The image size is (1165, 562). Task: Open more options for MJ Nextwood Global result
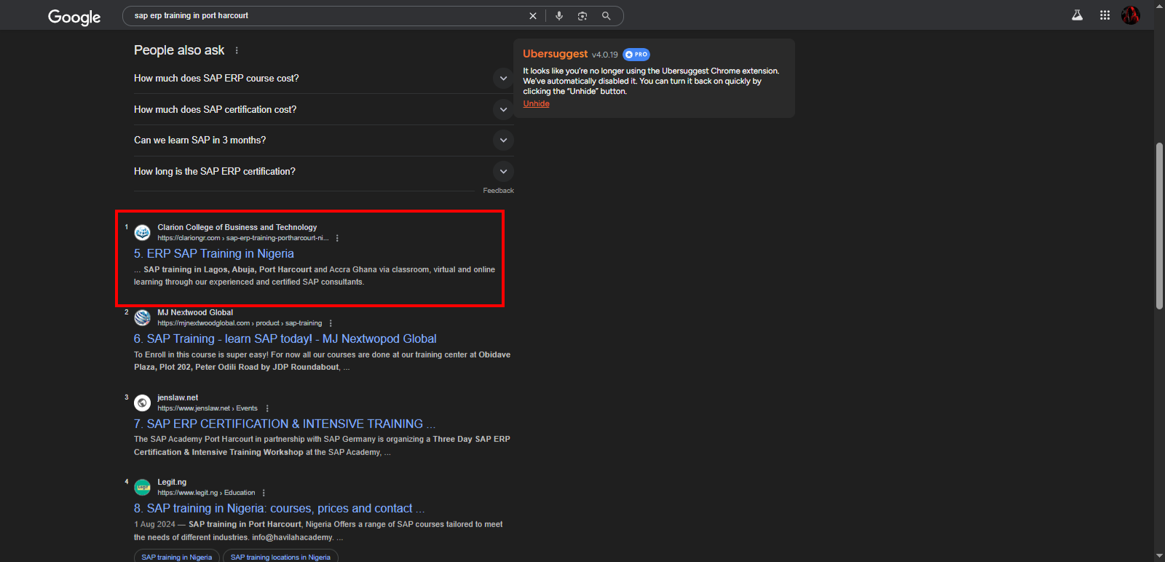click(331, 323)
